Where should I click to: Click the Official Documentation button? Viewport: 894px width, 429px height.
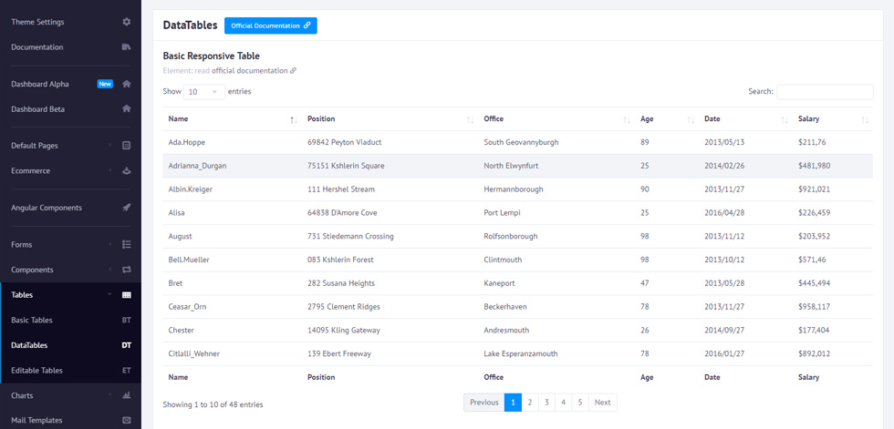point(270,26)
